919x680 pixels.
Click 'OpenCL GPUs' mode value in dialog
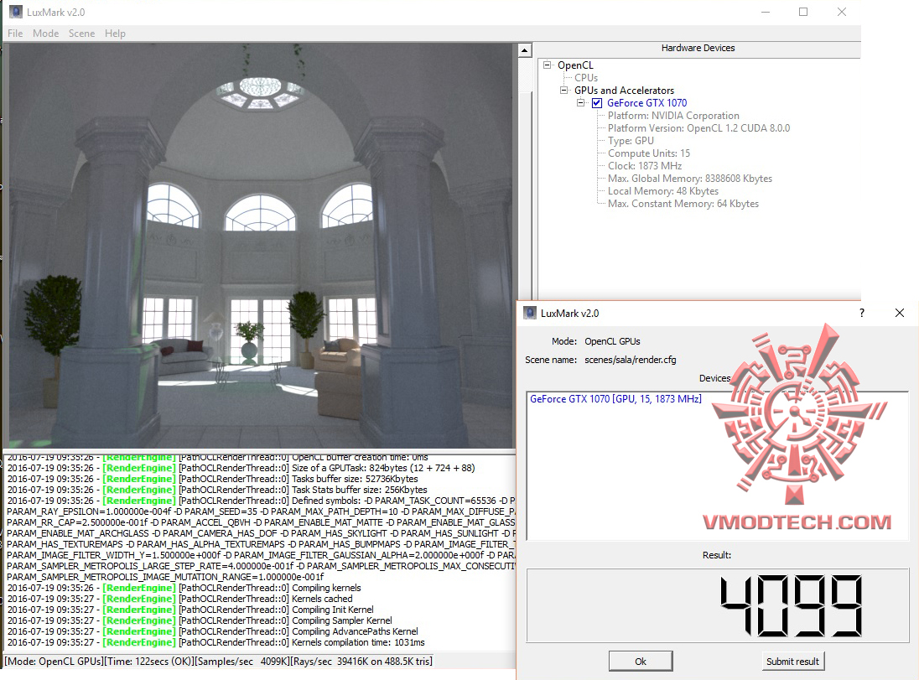point(612,341)
